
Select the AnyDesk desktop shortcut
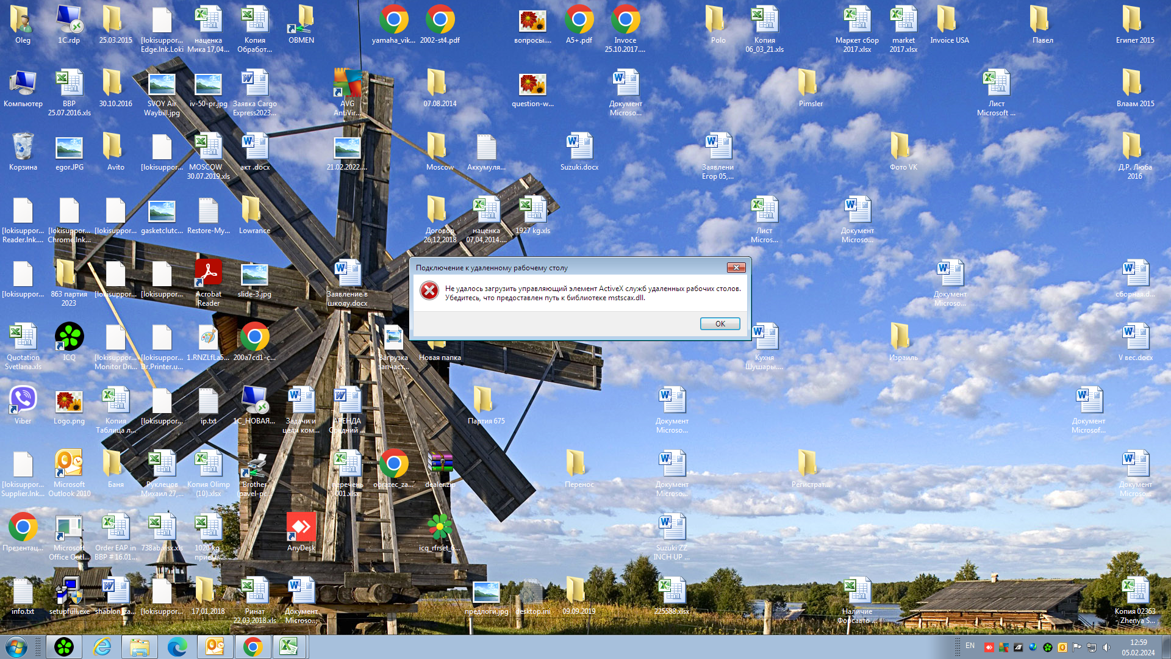click(301, 532)
